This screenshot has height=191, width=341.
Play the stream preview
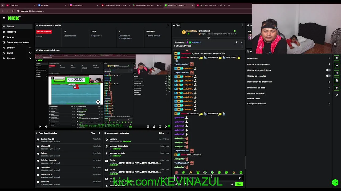[x=40, y=127]
